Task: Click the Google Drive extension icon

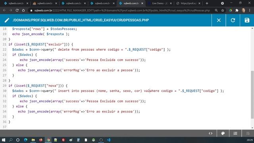Action: [231, 10]
